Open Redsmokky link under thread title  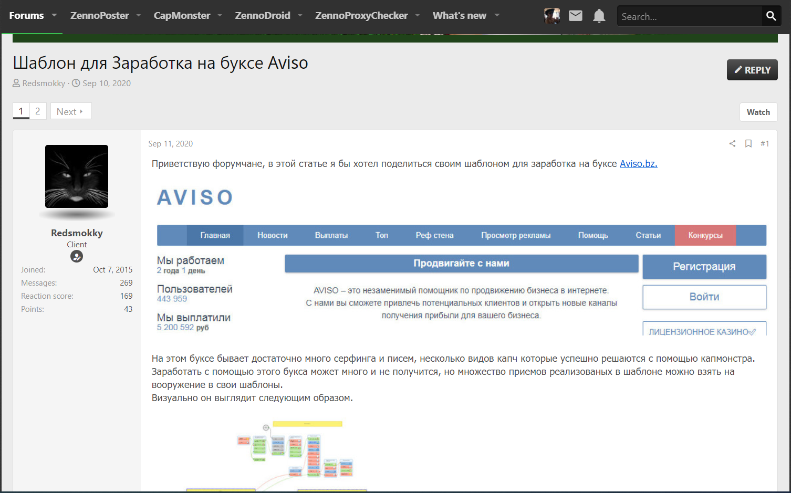44,83
